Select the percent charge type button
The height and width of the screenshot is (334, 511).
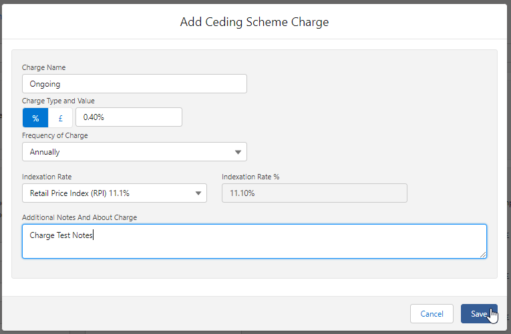[x=35, y=117]
